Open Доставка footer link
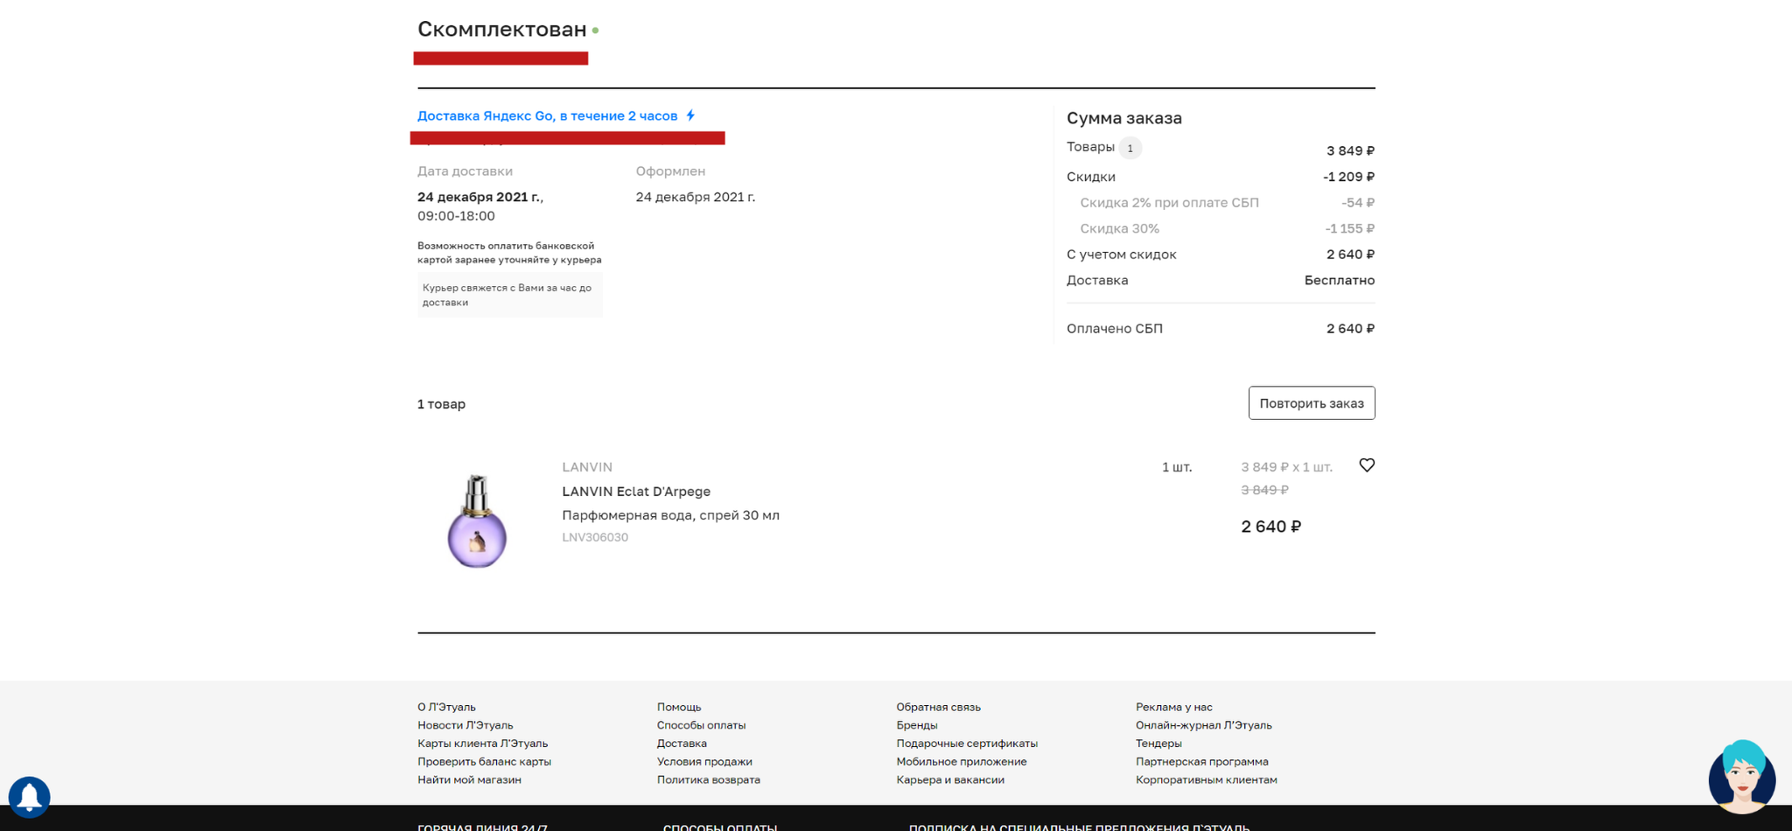1792x831 pixels. [x=682, y=744]
